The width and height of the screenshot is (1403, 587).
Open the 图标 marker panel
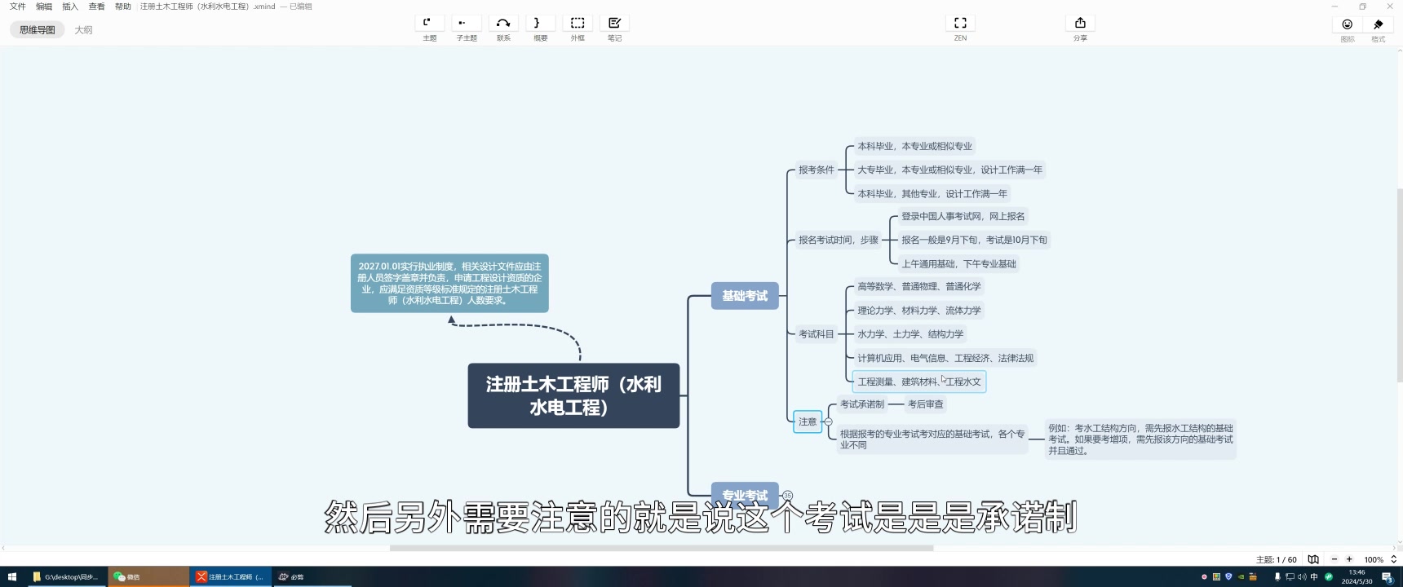click(x=1348, y=24)
